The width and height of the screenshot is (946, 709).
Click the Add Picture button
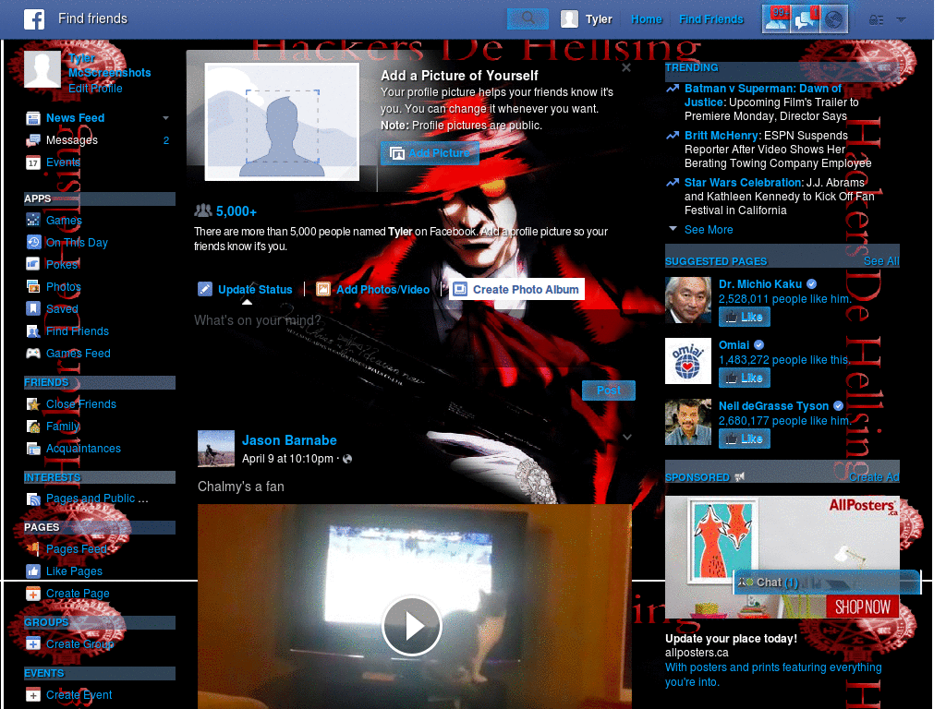coord(430,153)
